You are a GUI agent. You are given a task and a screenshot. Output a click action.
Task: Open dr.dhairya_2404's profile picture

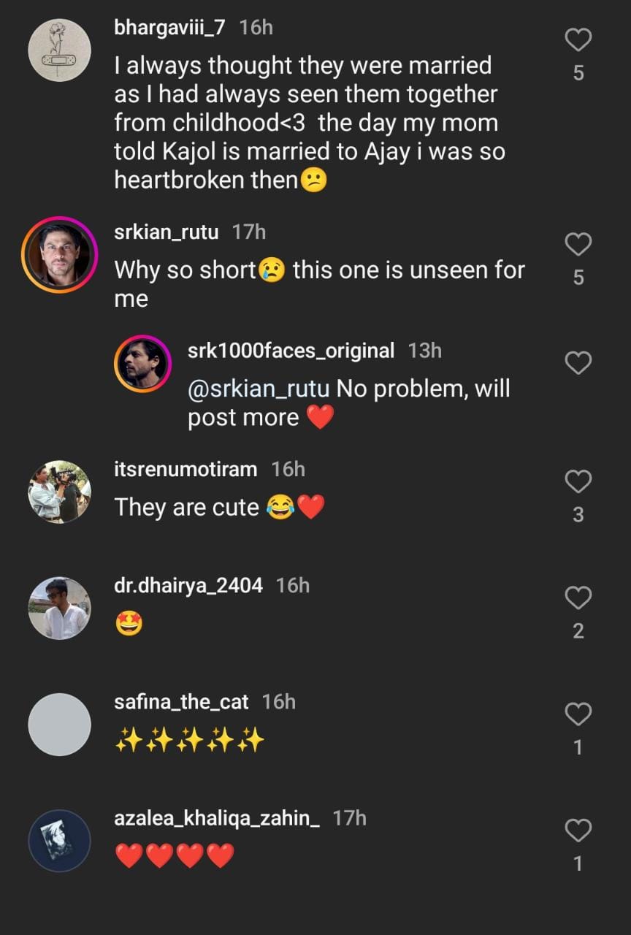(x=59, y=608)
